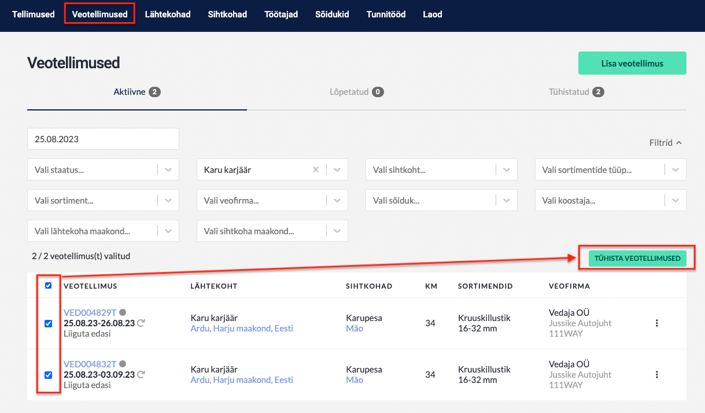The image size is (705, 413).
Task: Click the grey status dot next to VED004832T
Action: 122,364
